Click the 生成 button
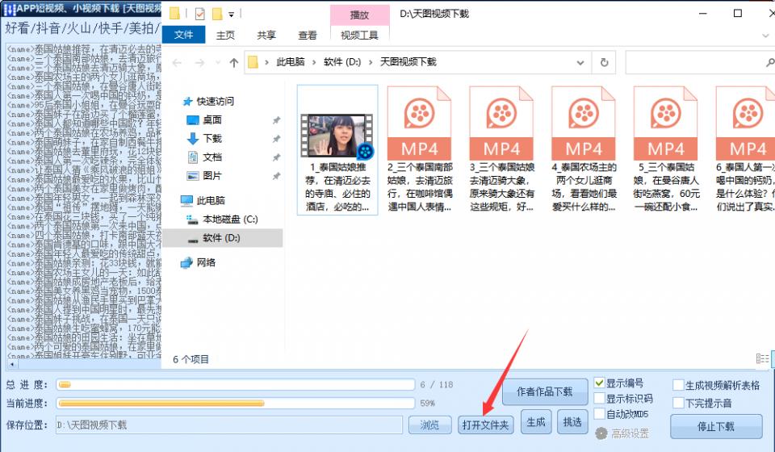775x452 pixels. [x=536, y=422]
